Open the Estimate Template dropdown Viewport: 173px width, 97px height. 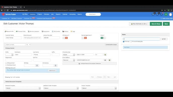pos(23,88)
